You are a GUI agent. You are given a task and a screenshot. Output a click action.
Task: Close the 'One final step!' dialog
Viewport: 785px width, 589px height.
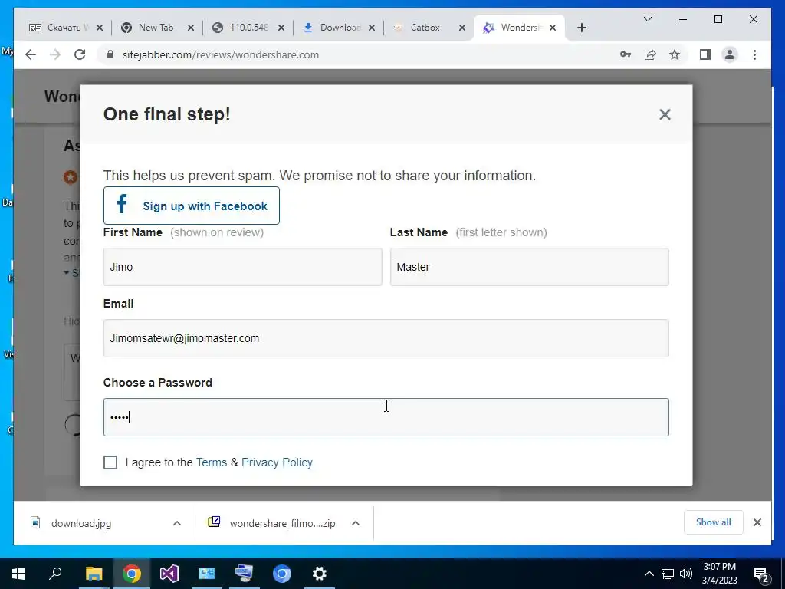[x=665, y=115]
